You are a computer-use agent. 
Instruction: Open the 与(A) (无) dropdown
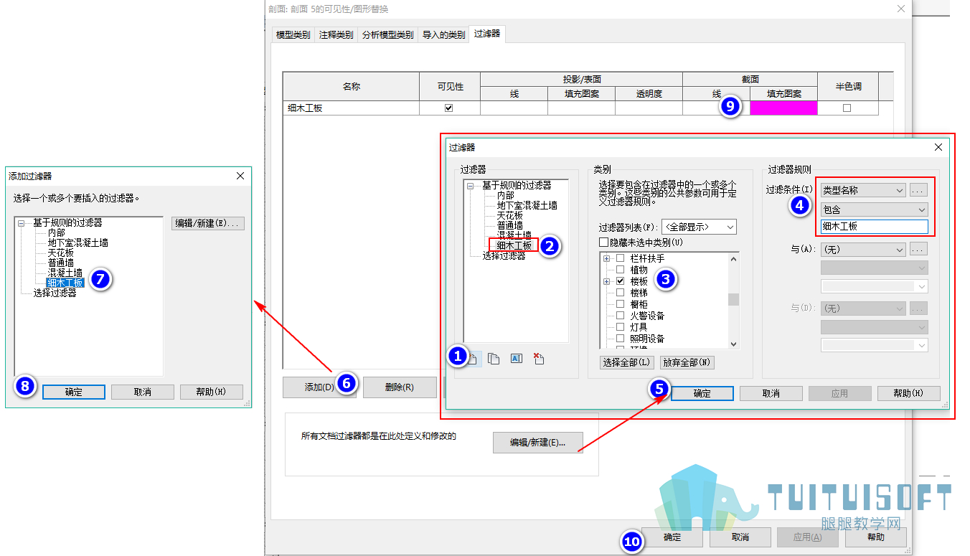pyautogui.click(x=863, y=250)
